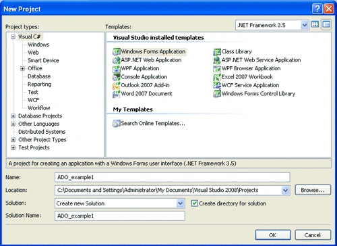337x246 pixels.
Task: Click the Excel 2007 Workbook text label
Action: (247, 77)
